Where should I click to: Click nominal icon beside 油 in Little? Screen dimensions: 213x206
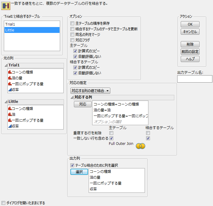click(10, 114)
